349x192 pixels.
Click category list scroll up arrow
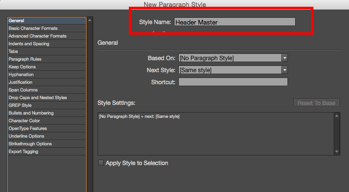click(x=90, y=20)
